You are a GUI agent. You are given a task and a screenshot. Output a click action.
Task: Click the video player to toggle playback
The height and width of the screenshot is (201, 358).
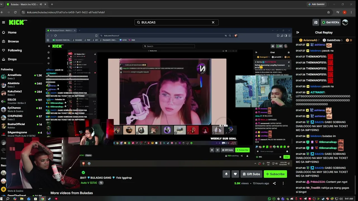(x=169, y=98)
